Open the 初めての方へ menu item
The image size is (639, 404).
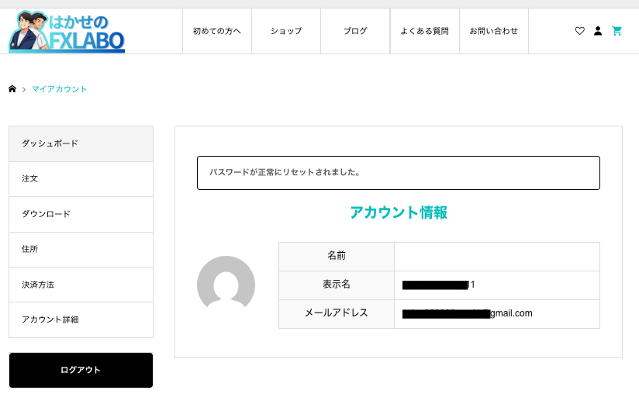[217, 31]
